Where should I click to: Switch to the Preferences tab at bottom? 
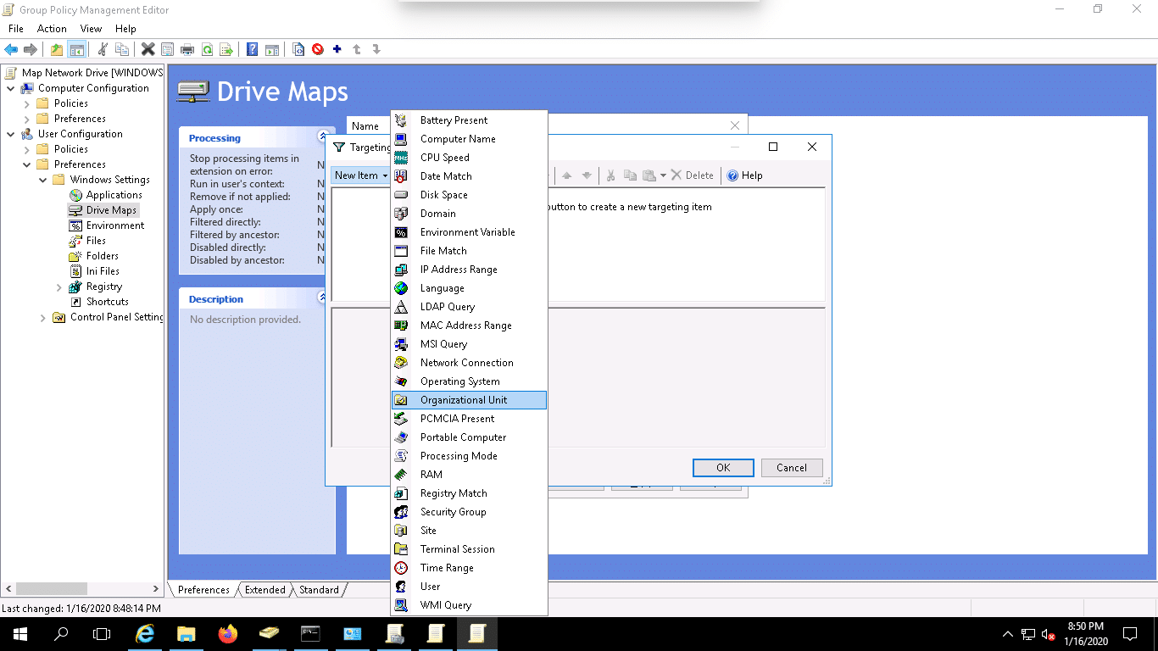pyautogui.click(x=203, y=590)
